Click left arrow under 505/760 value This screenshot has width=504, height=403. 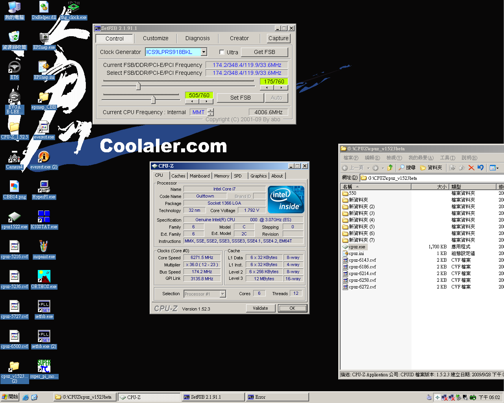pyautogui.click(x=192, y=101)
